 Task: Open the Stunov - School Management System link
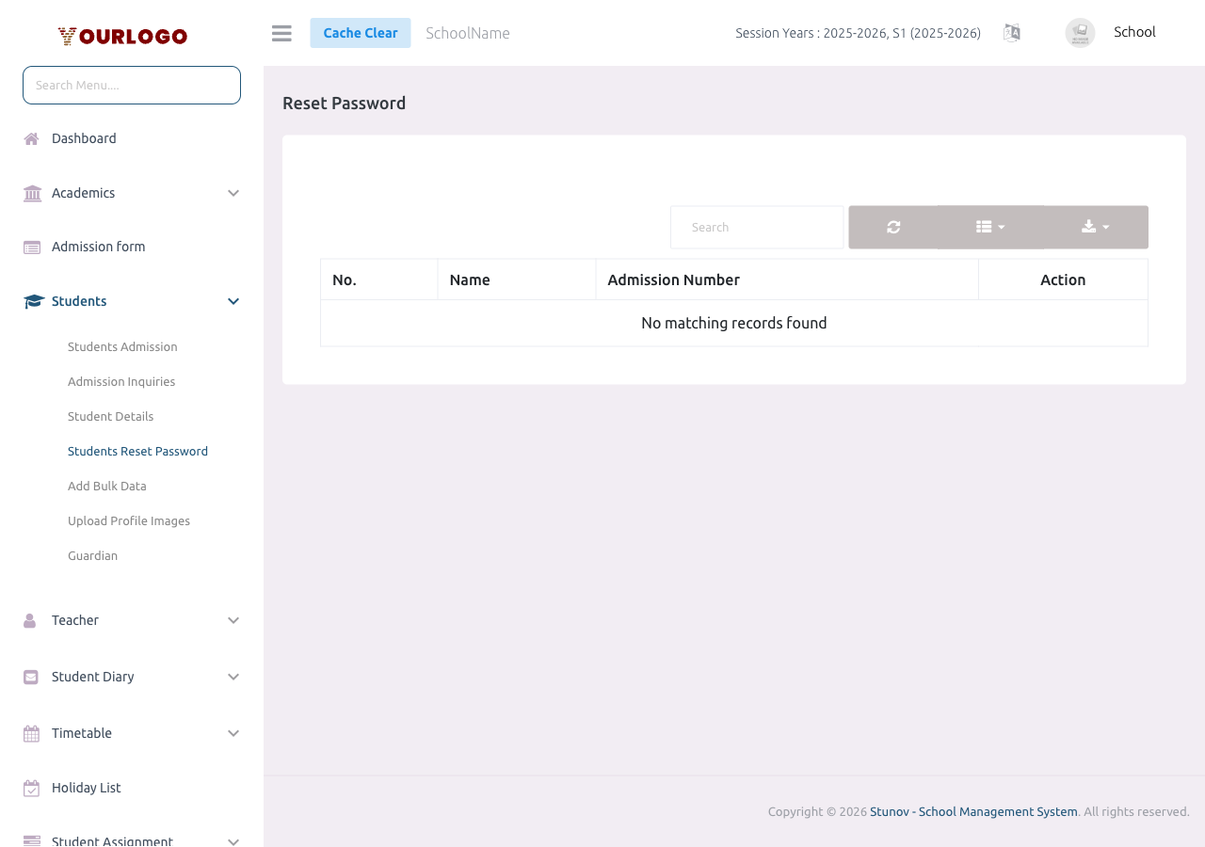(x=973, y=811)
